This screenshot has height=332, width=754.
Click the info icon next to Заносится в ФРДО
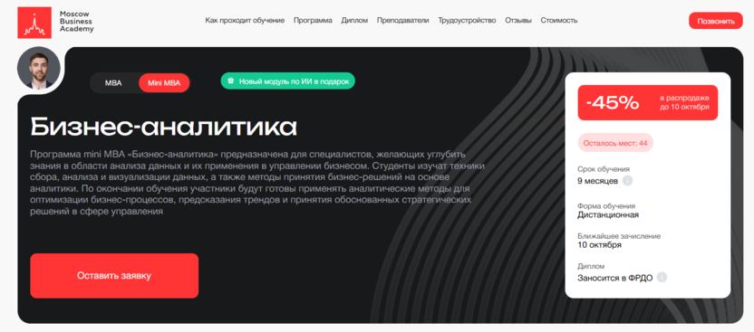pyautogui.click(x=662, y=278)
